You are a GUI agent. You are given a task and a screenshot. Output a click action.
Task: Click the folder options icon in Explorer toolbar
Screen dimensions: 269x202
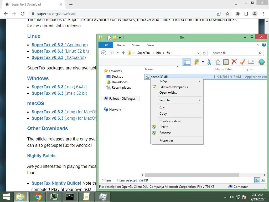click(196, 62)
